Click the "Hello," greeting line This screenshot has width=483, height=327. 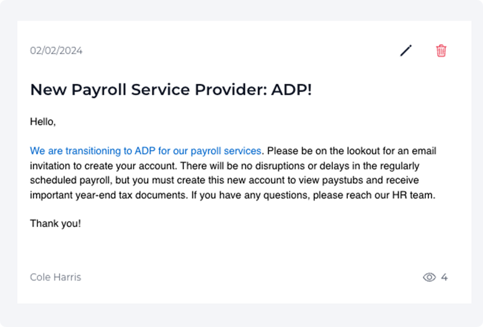click(x=43, y=122)
